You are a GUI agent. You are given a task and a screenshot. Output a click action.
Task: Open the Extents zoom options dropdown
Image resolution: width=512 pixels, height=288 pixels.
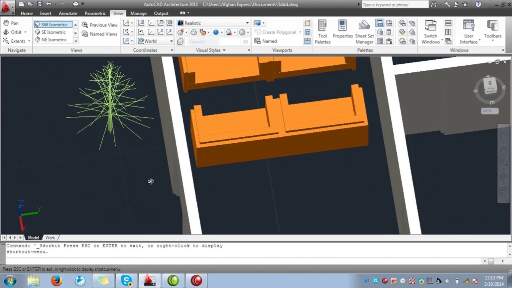point(29,41)
